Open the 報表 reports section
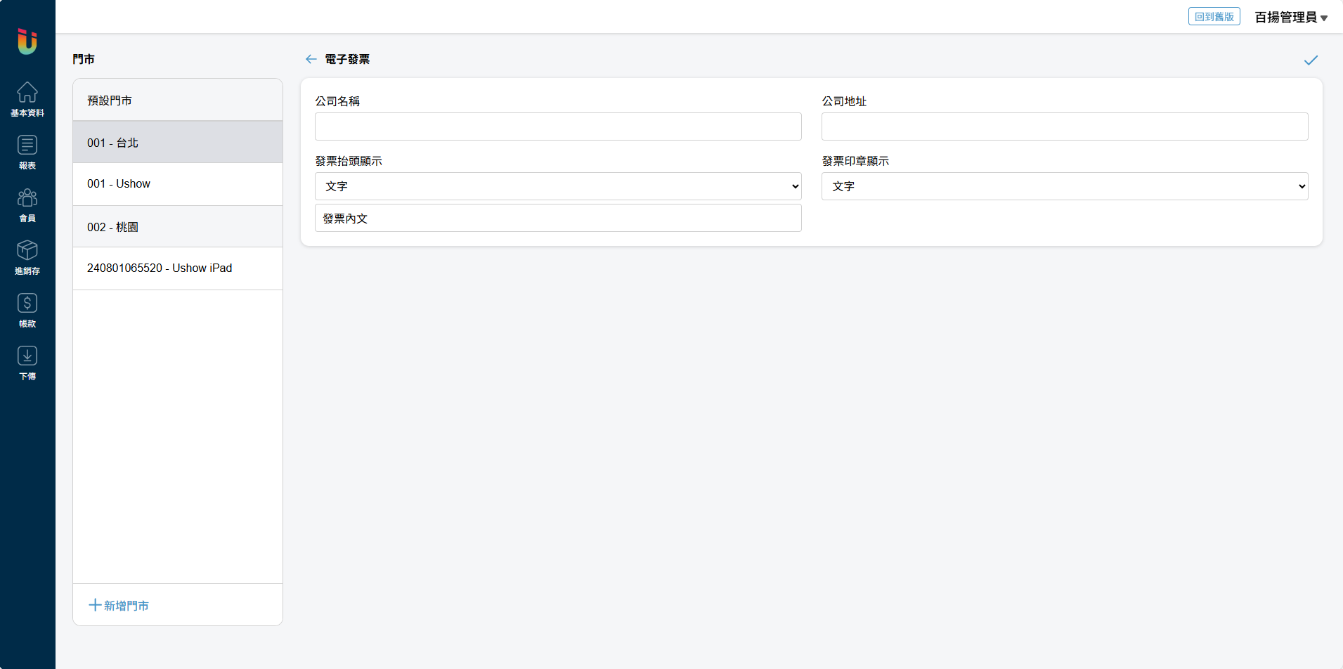Viewport: 1343px width, 669px height. (x=27, y=152)
